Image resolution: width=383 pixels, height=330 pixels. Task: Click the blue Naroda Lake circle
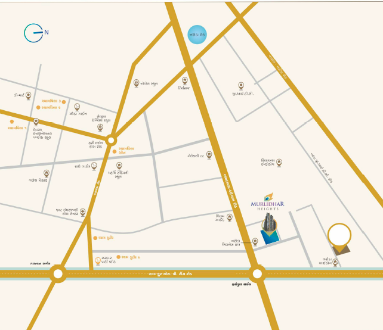point(197,35)
